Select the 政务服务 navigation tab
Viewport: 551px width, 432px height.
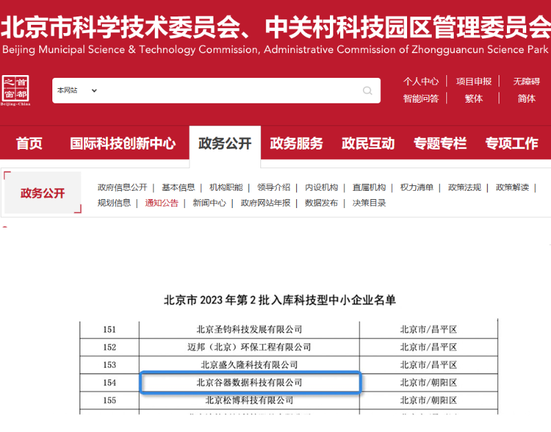click(x=296, y=143)
